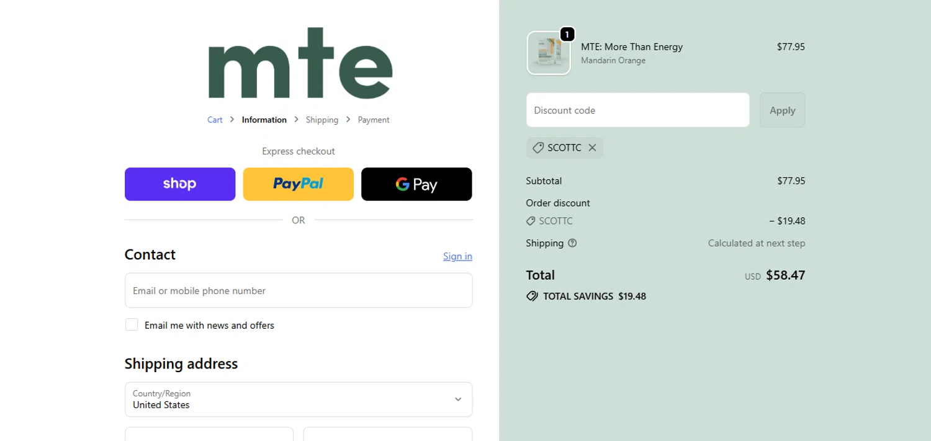931x441 pixels.
Task: Focus the Email or mobile phone field
Action: (299, 290)
